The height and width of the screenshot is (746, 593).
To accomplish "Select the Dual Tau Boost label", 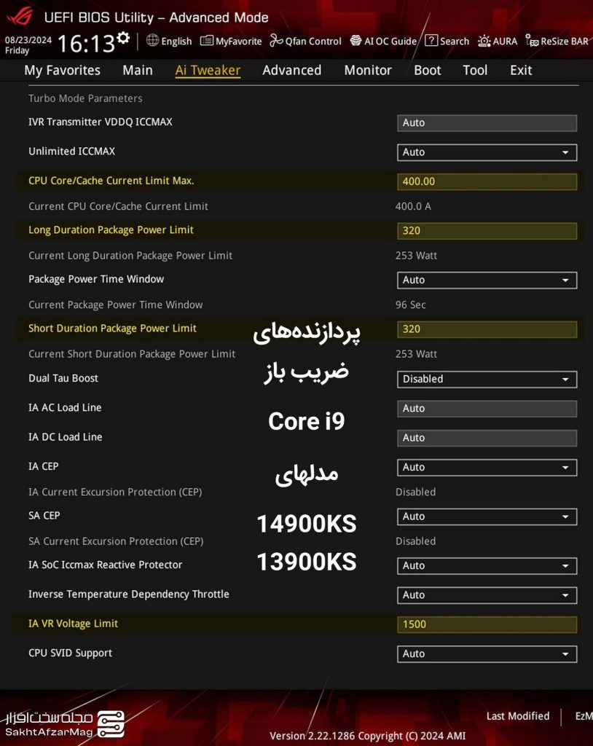I will pos(63,378).
